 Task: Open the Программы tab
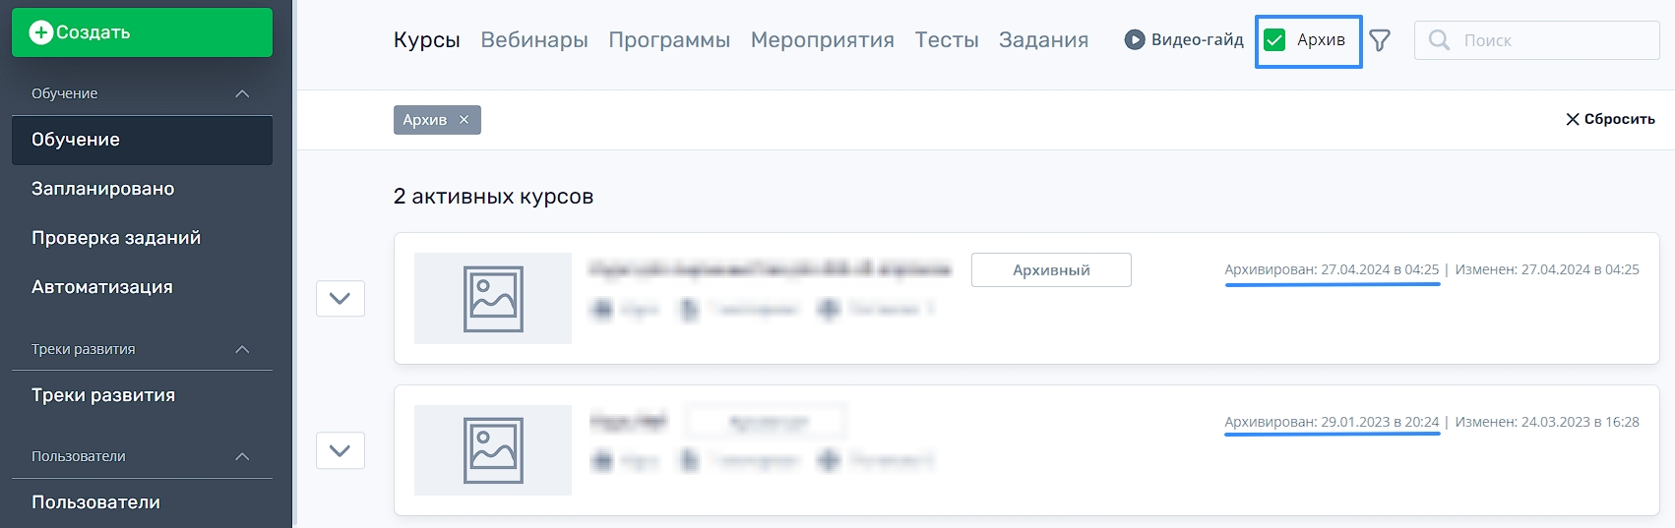point(669,40)
